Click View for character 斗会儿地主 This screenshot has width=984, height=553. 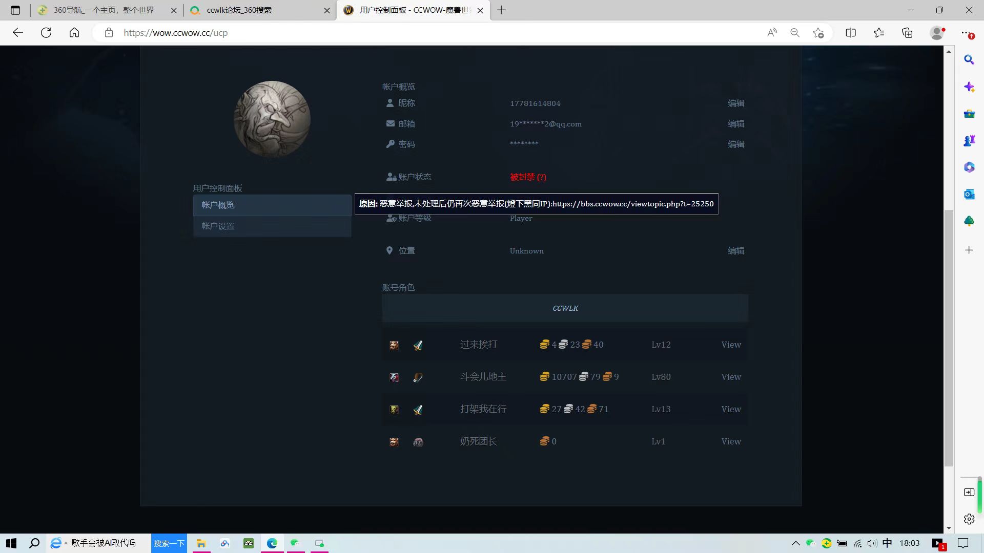(731, 376)
